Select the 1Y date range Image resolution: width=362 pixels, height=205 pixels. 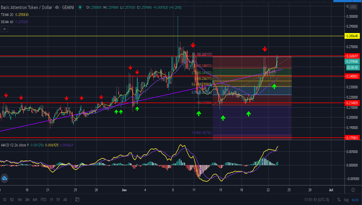tap(52, 200)
